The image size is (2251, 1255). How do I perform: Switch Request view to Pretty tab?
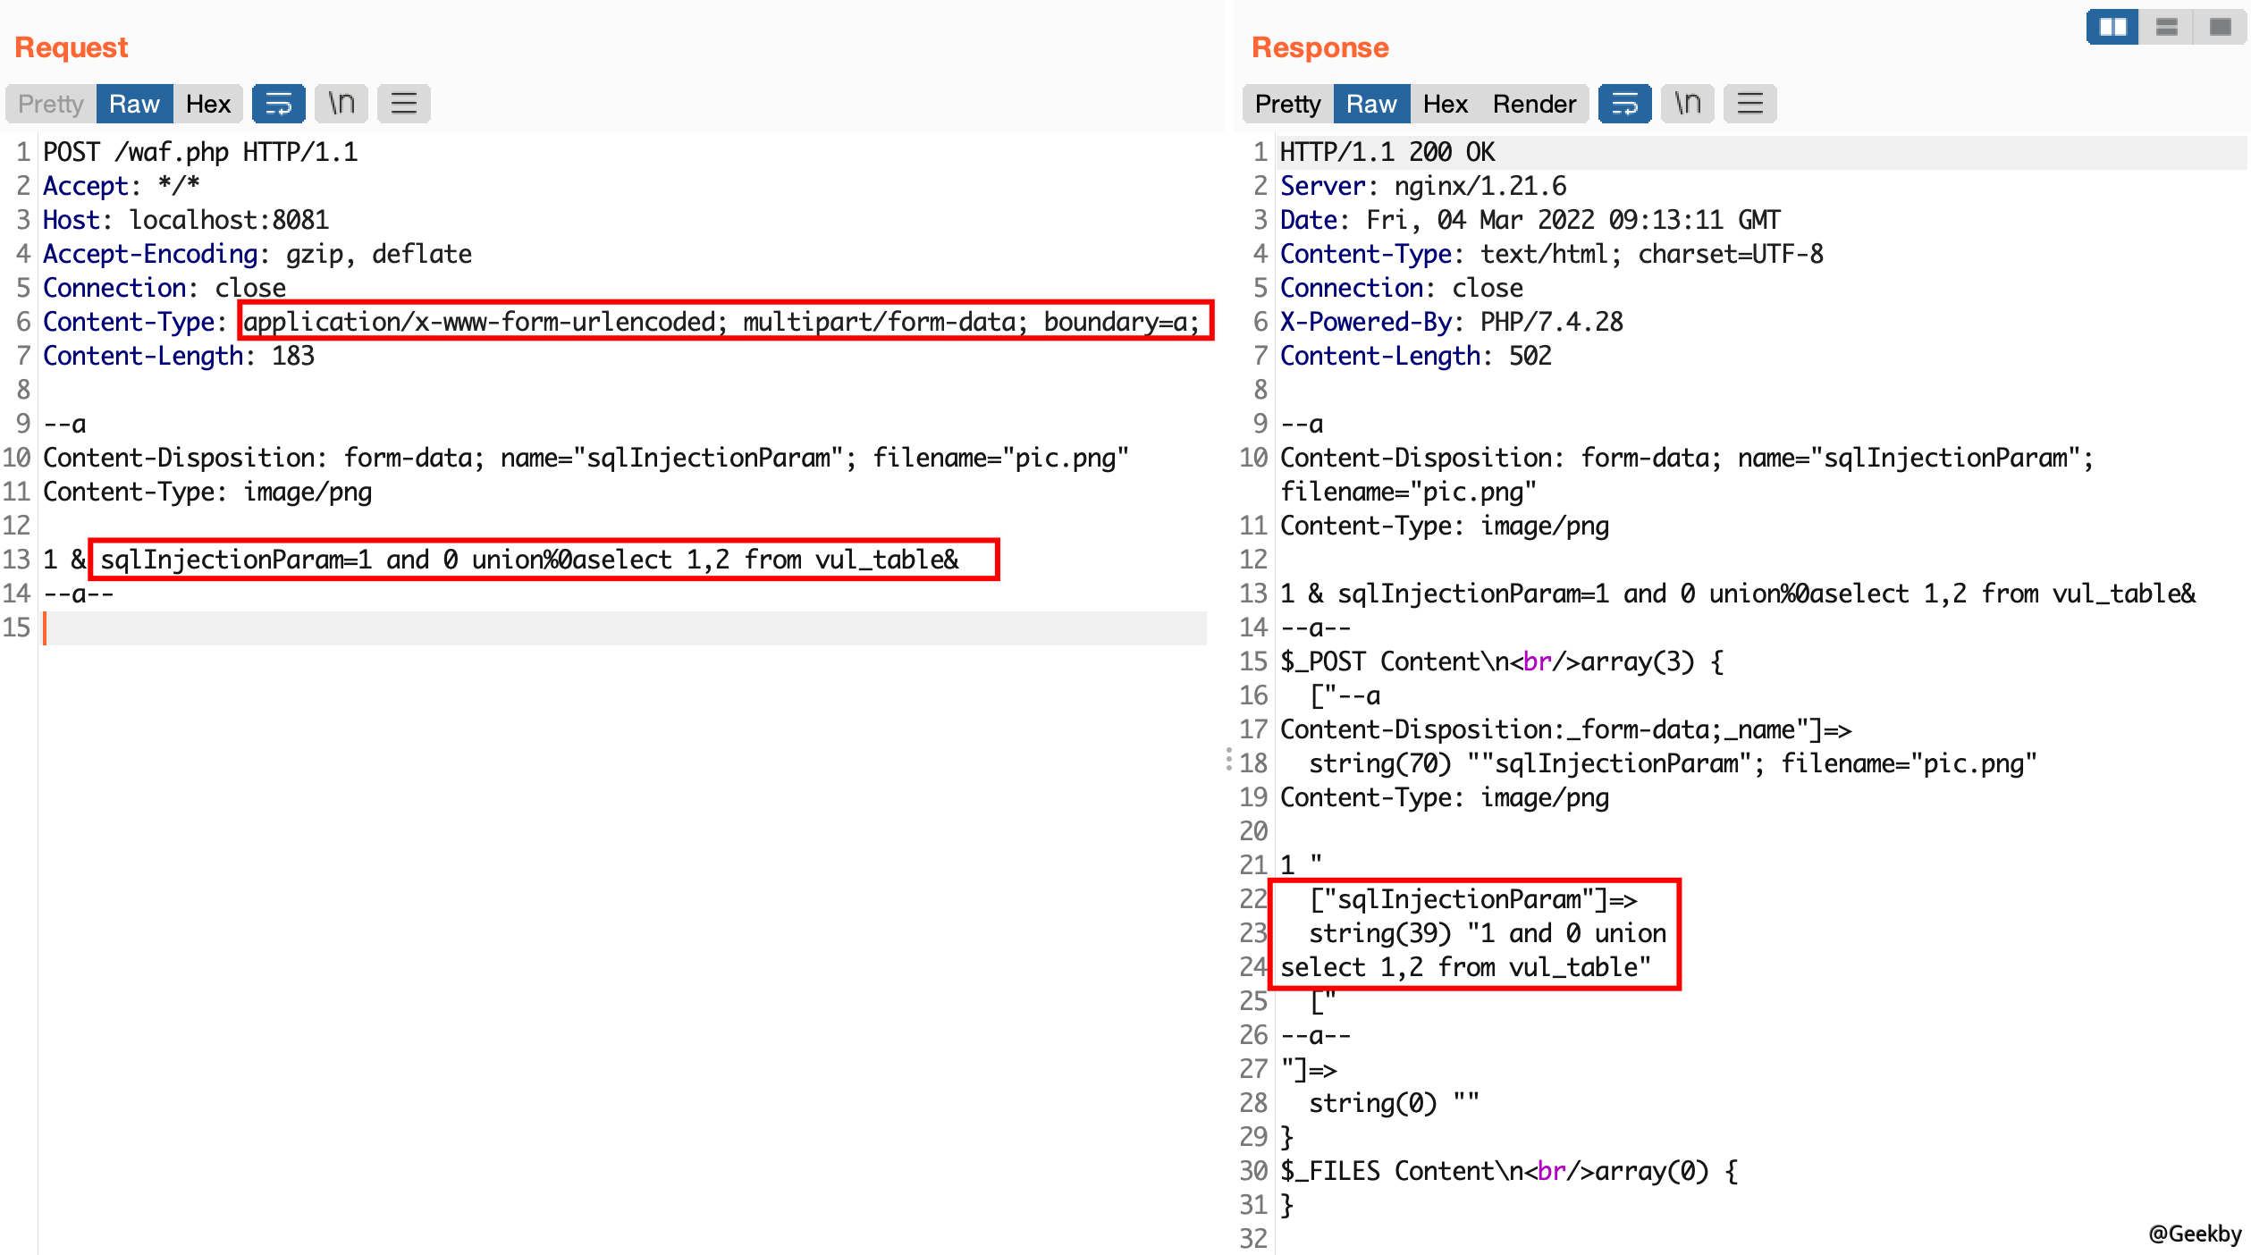51,104
